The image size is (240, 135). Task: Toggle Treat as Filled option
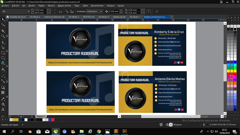[x=149, y=11]
